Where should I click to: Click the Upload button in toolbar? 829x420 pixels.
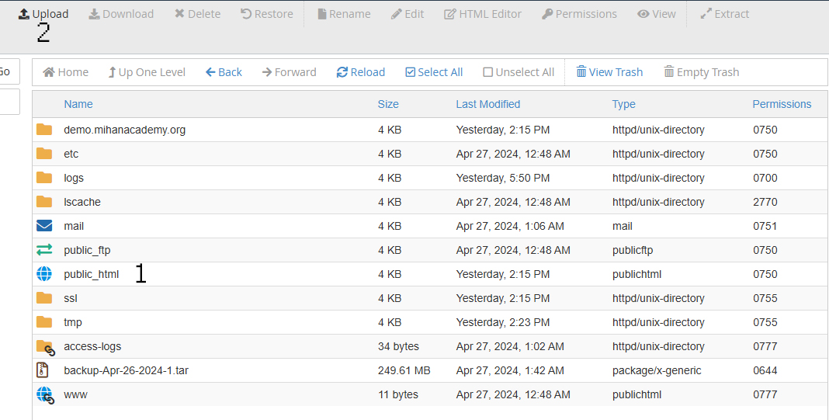click(x=43, y=14)
